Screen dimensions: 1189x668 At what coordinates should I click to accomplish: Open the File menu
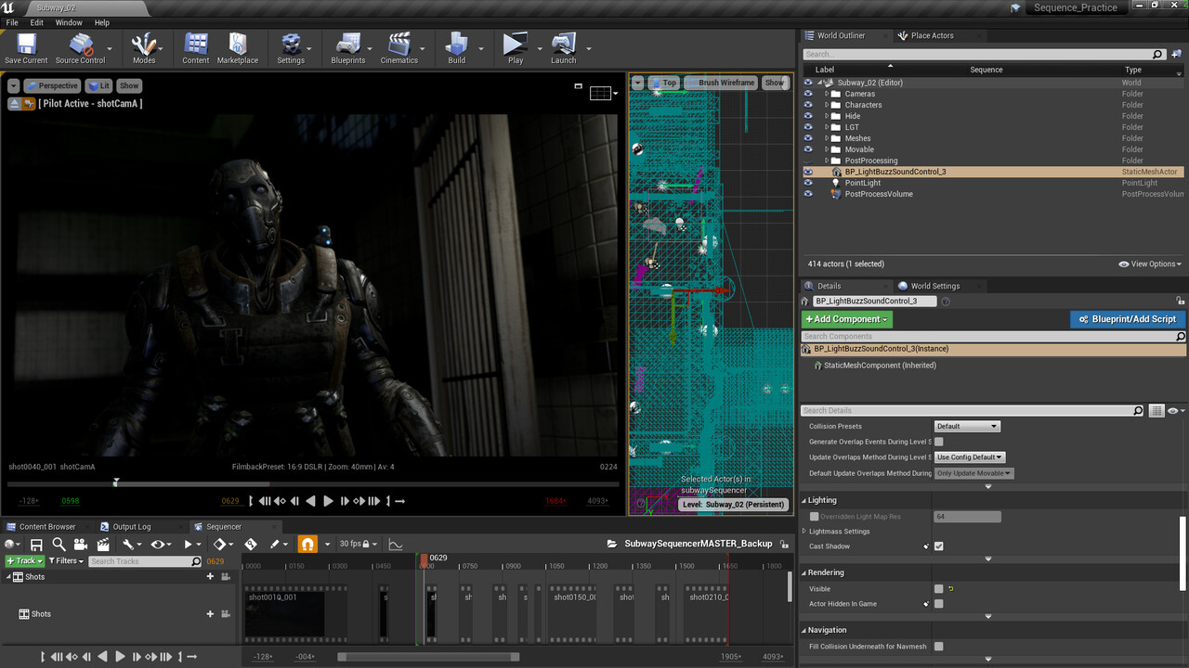coord(12,22)
